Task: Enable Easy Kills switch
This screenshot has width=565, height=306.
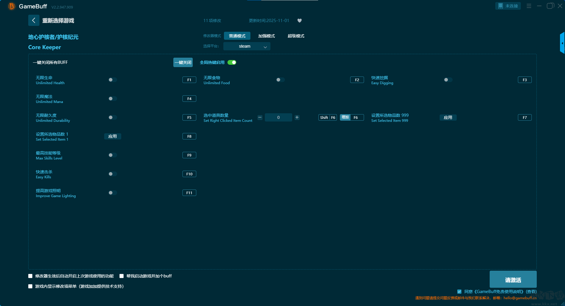Action: tap(112, 174)
